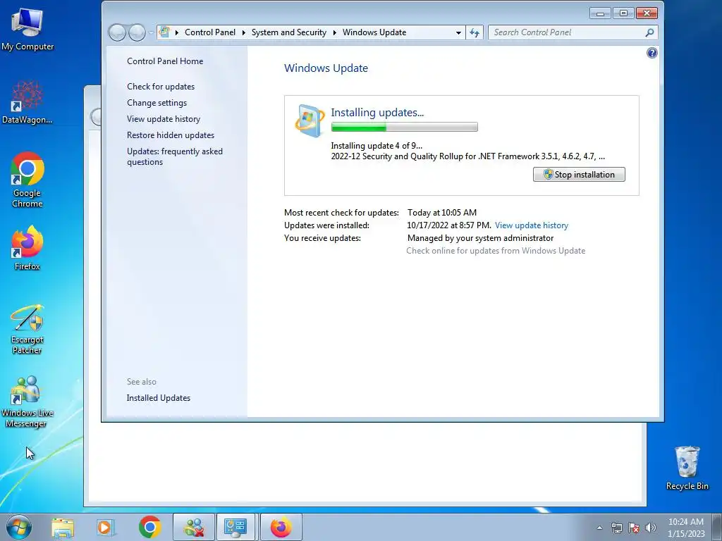Refresh the Control Panel address bar

tap(475, 32)
